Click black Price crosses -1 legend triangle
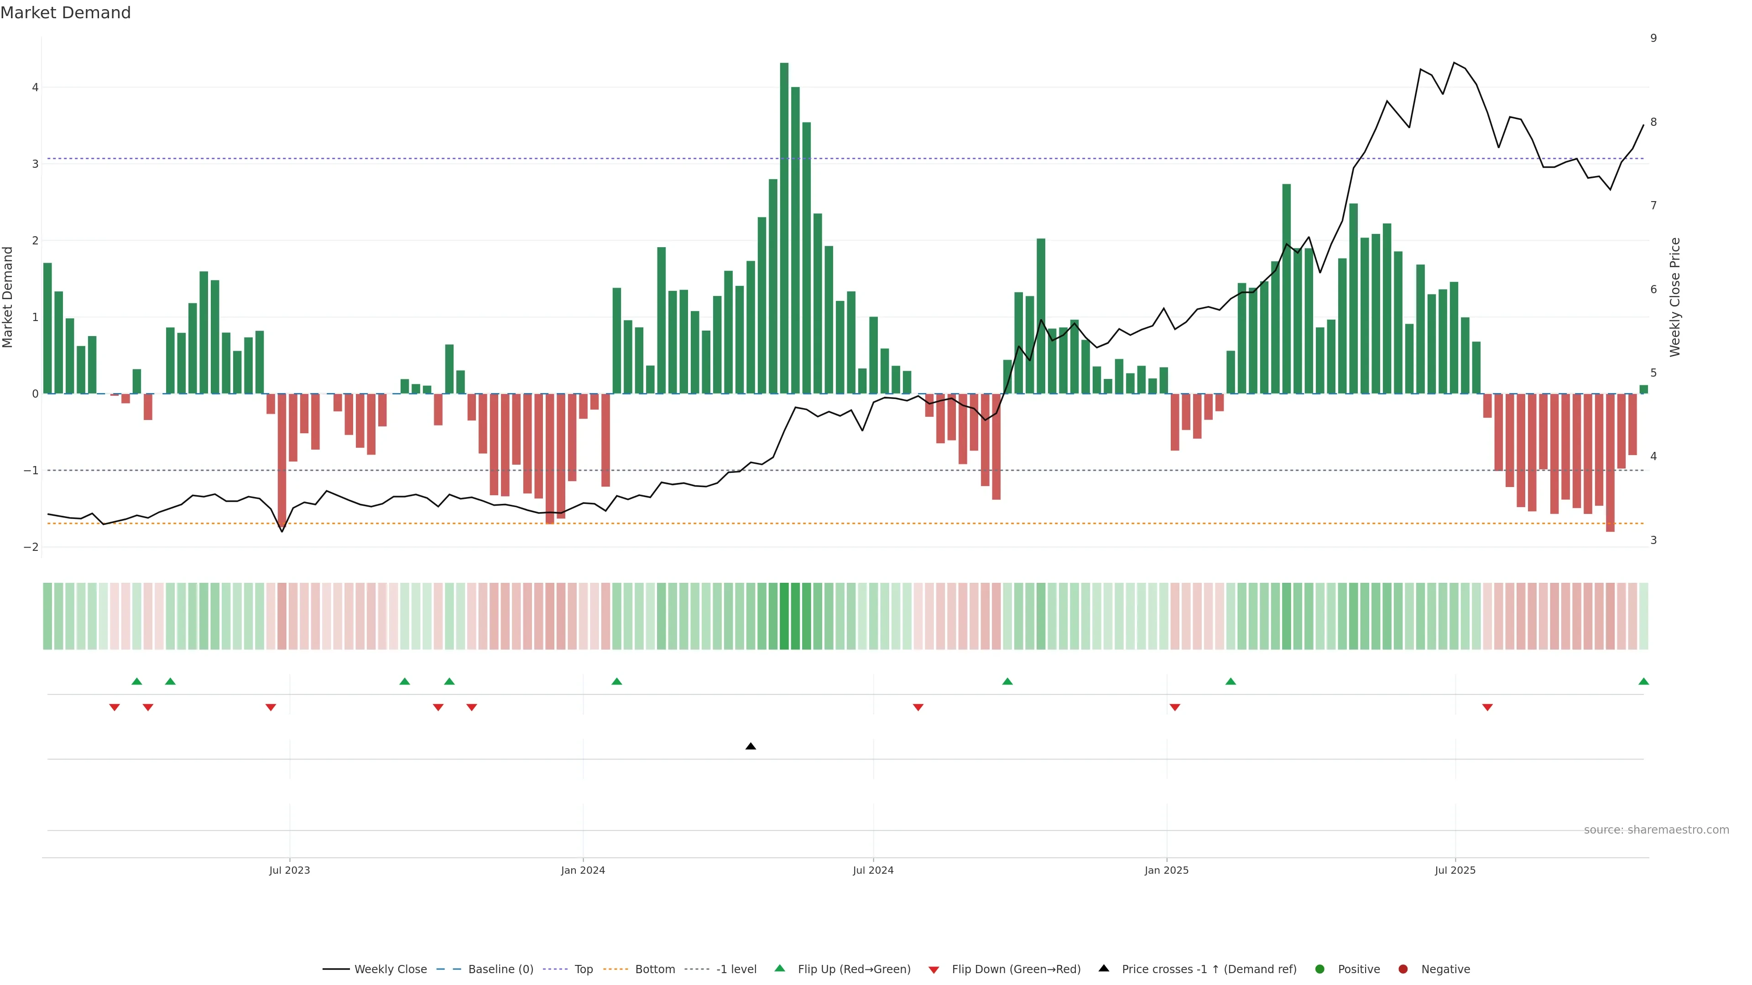This screenshot has height=985, width=1752. 1104,969
